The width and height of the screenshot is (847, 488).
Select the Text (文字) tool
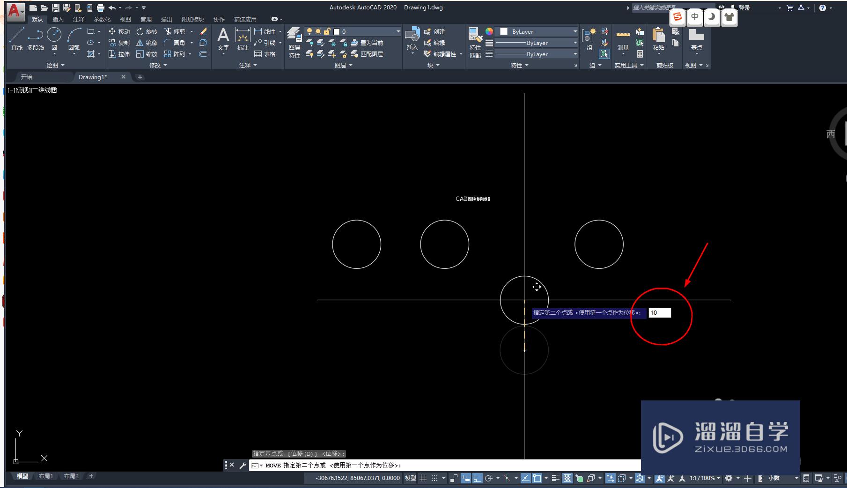(223, 39)
